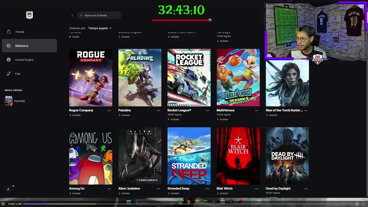
Task: Open Rise of the Tomb Raider cover
Action: point(287,83)
